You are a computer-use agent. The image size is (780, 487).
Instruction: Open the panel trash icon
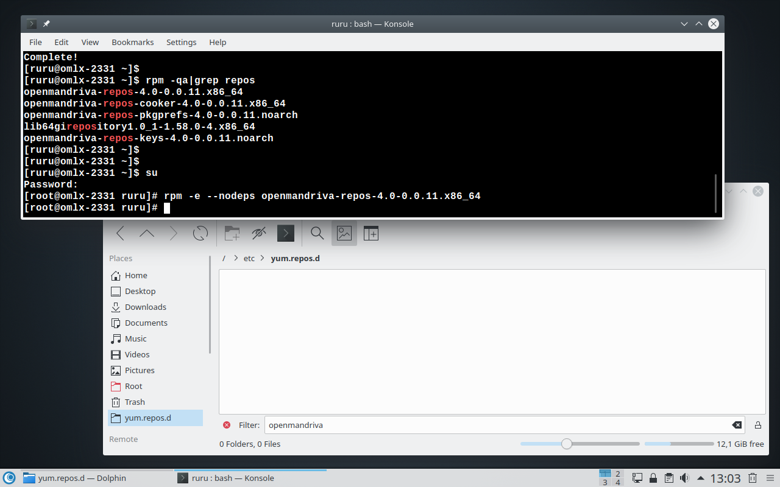753,478
